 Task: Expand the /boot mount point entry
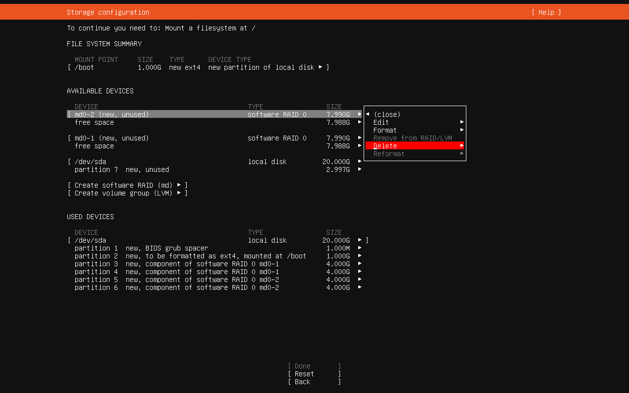pyautogui.click(x=198, y=67)
